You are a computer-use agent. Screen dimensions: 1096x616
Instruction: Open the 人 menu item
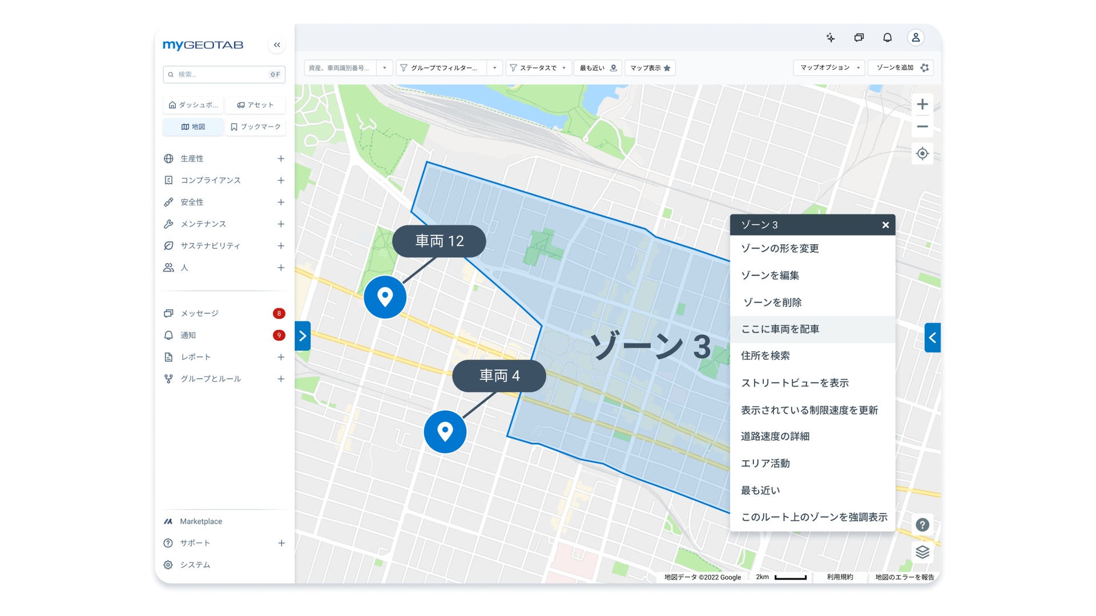tap(184, 268)
